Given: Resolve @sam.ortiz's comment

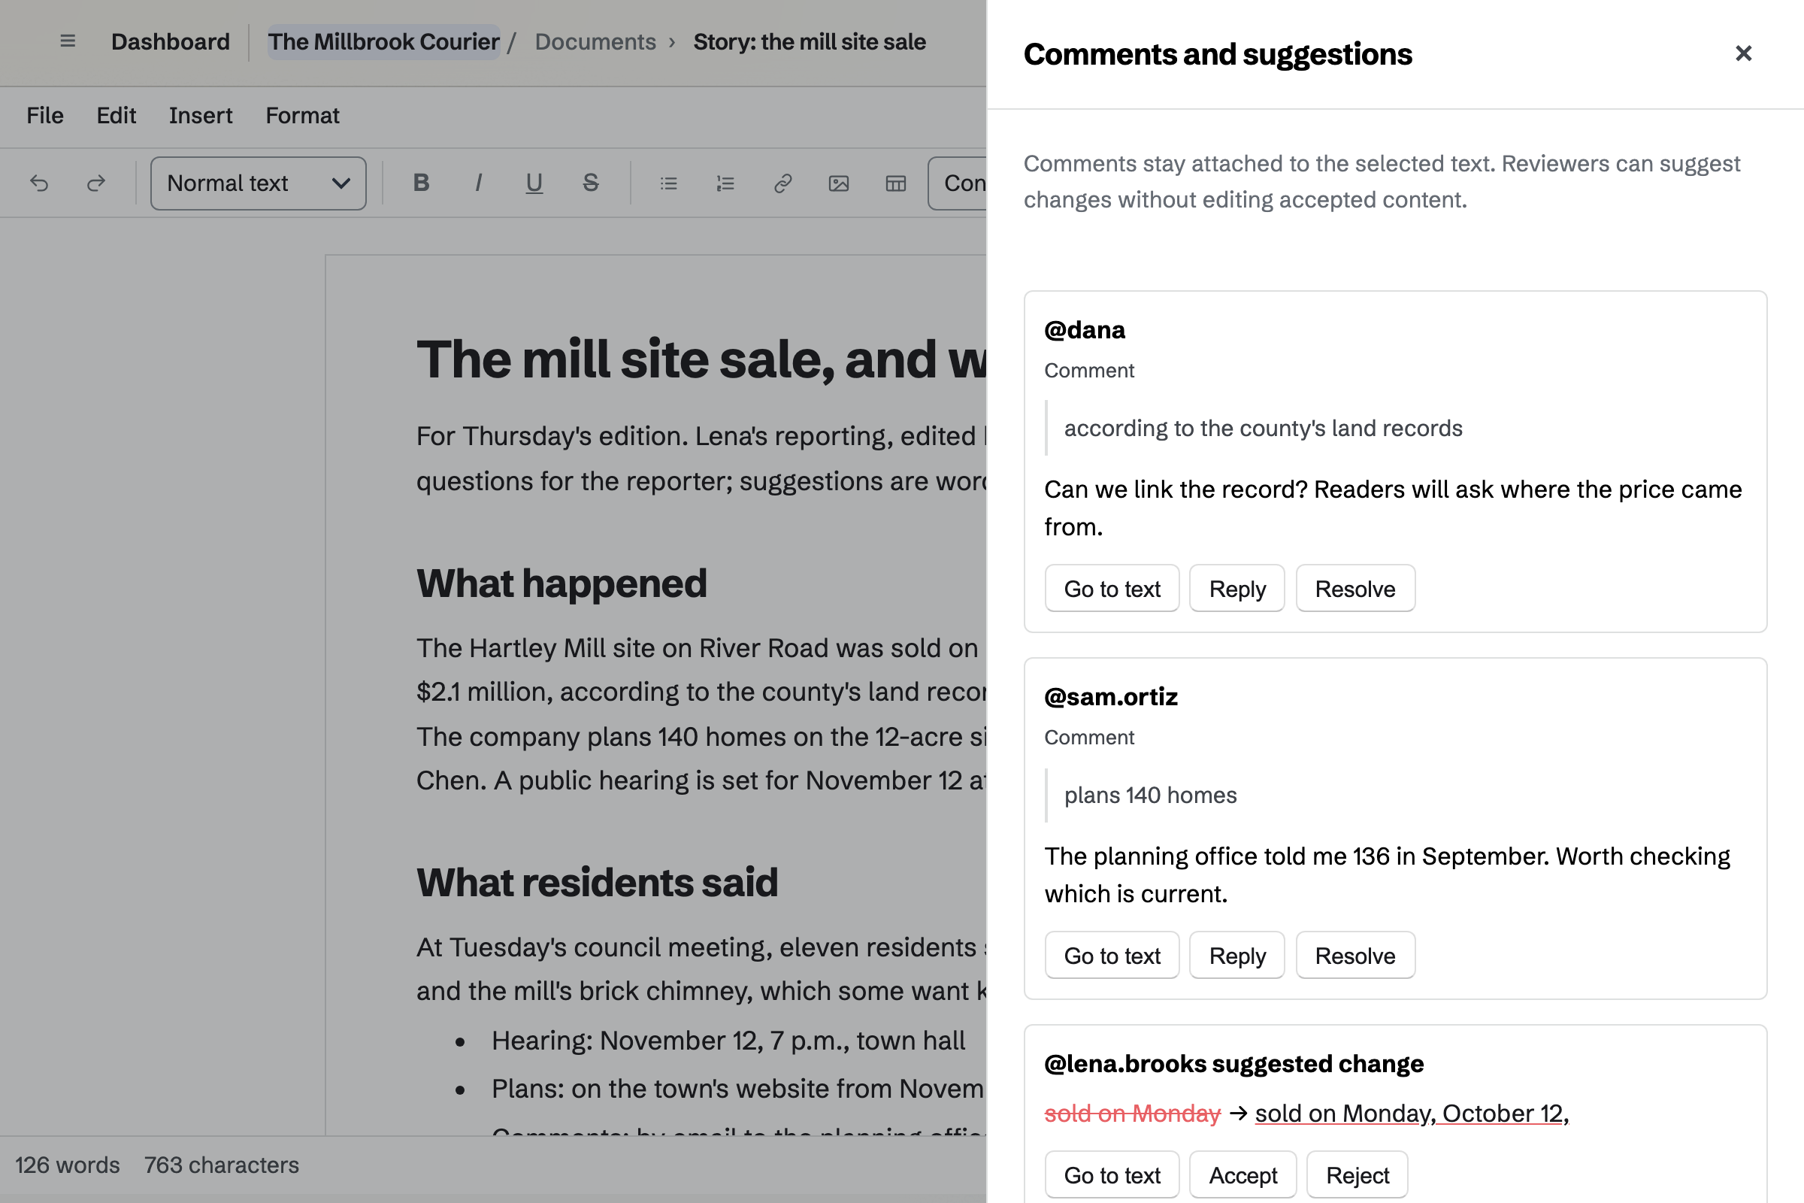Looking at the screenshot, I should pos(1355,955).
